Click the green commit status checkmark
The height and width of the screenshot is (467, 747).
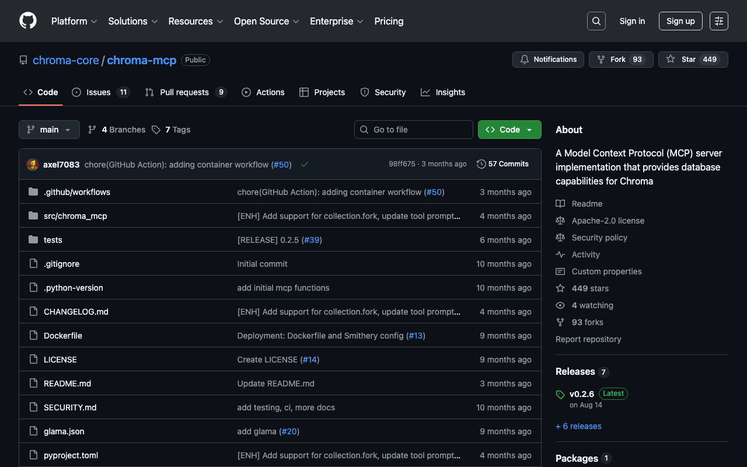tap(304, 165)
